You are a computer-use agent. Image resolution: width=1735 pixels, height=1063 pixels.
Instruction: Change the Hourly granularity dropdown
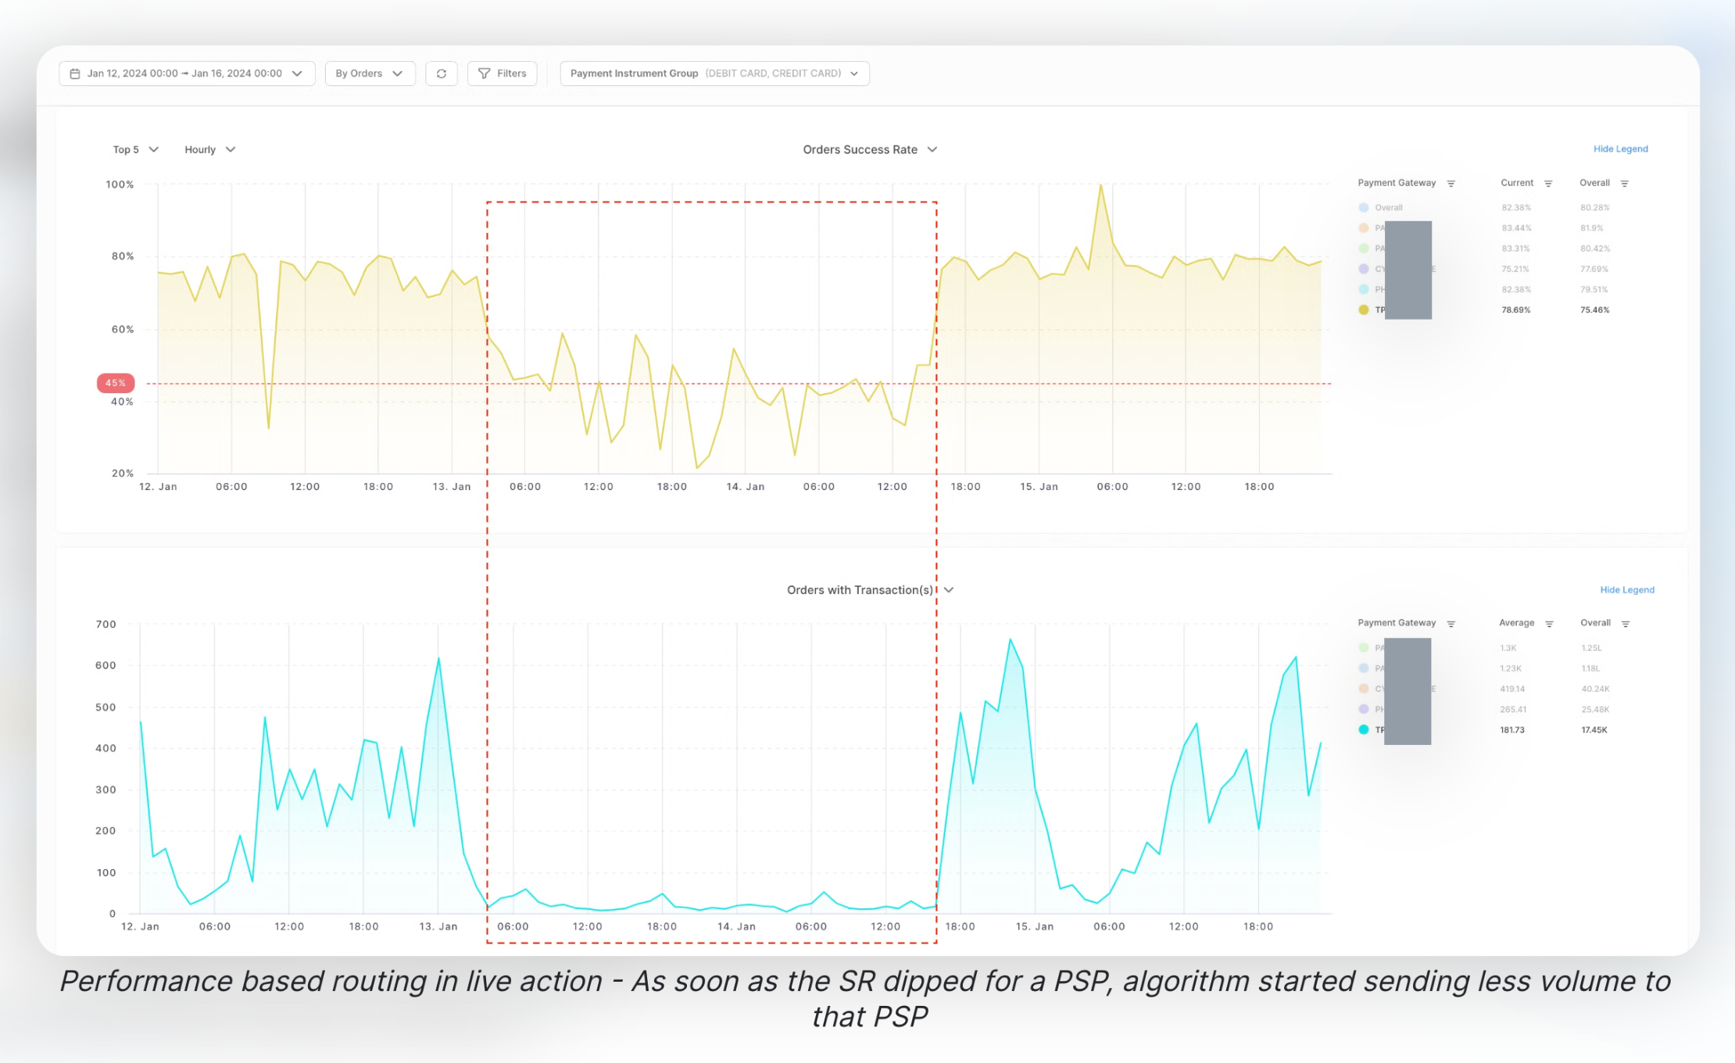(209, 149)
